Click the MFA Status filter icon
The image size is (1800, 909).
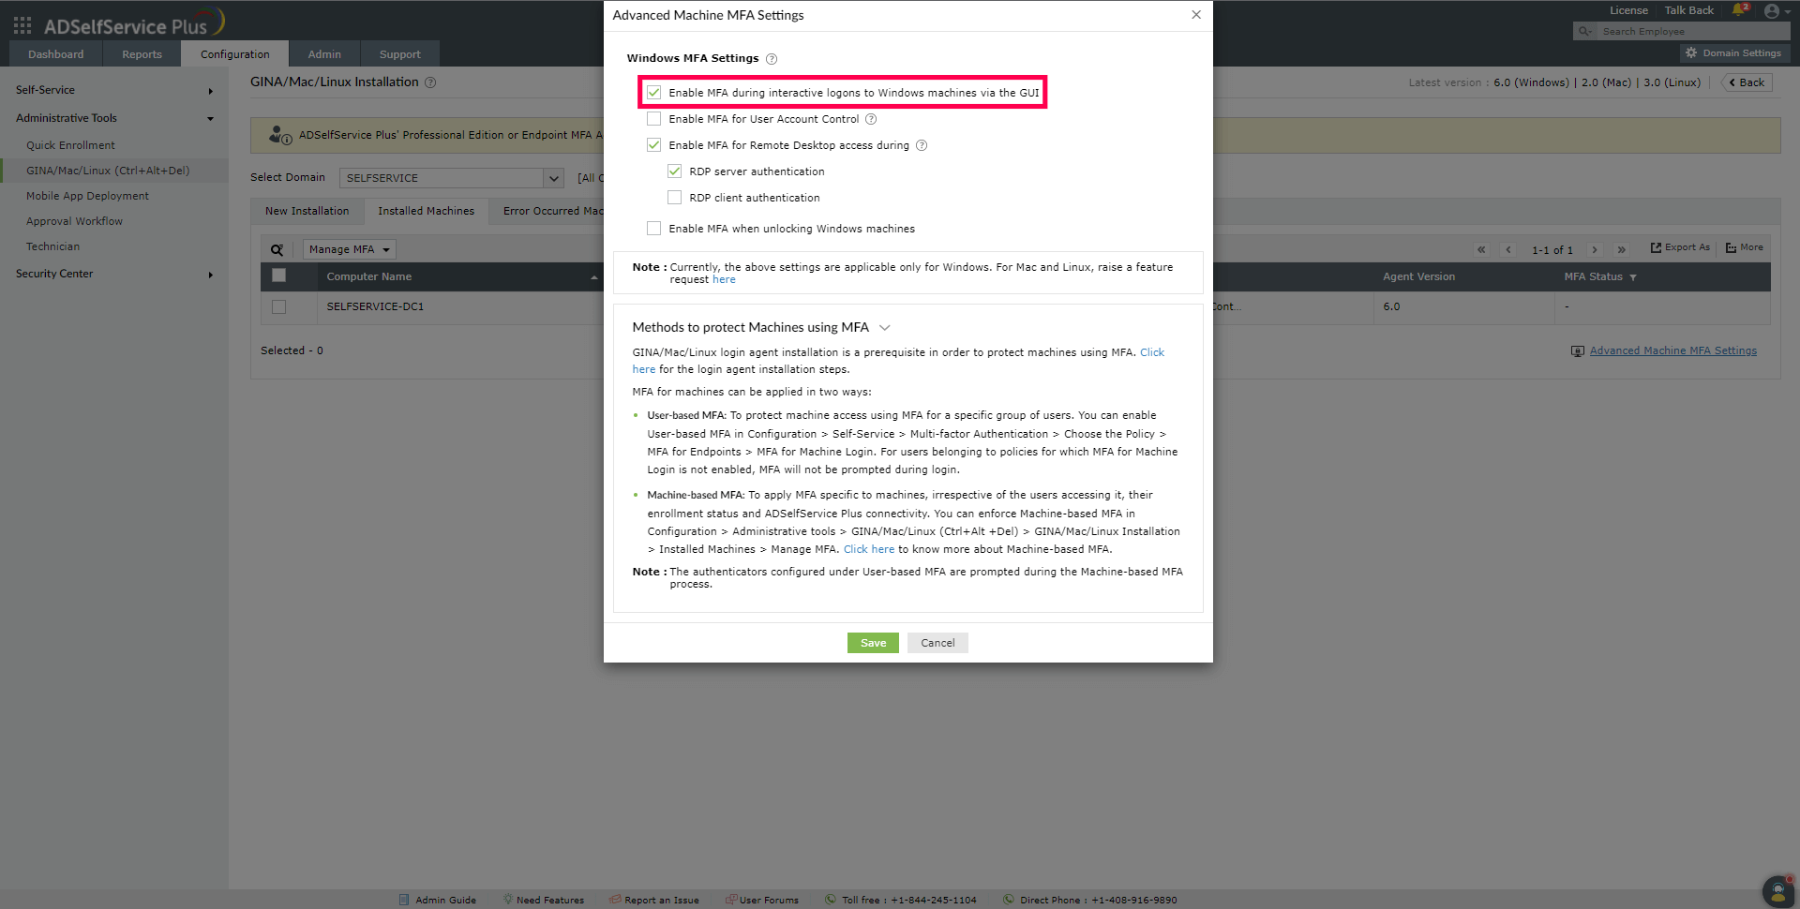coord(1633,277)
